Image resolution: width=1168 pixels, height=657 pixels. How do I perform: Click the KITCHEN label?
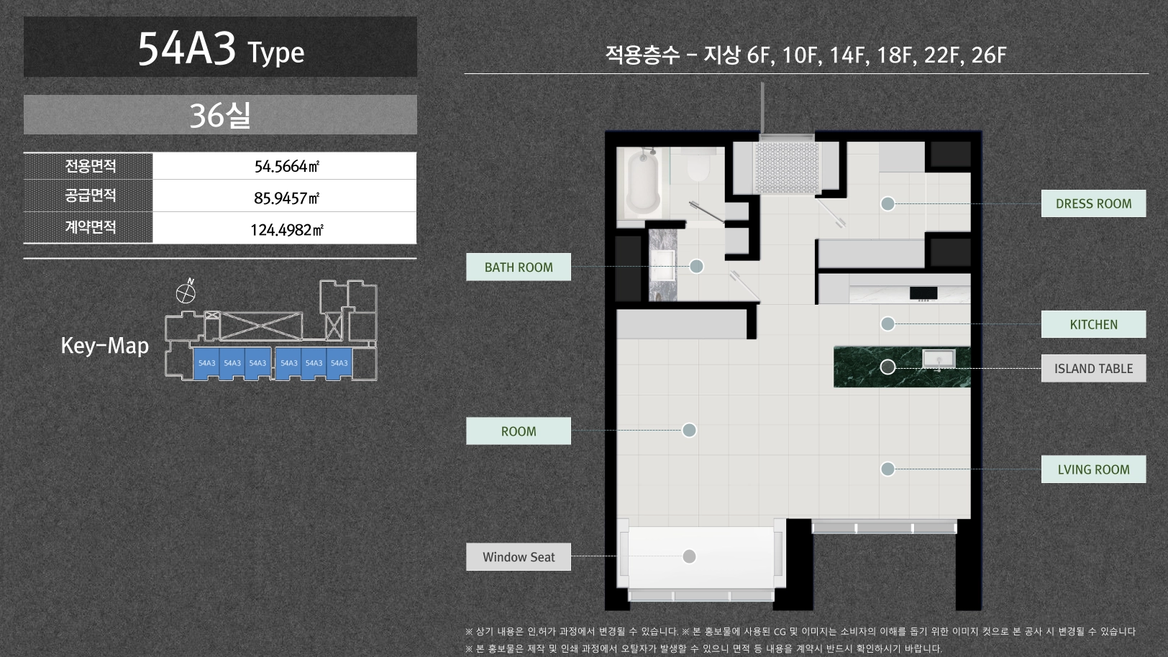[1093, 325]
